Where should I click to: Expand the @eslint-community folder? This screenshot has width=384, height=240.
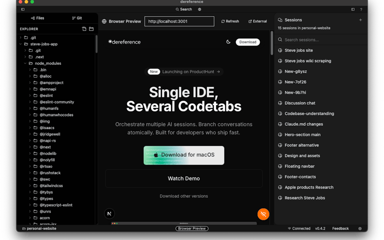pos(30,102)
